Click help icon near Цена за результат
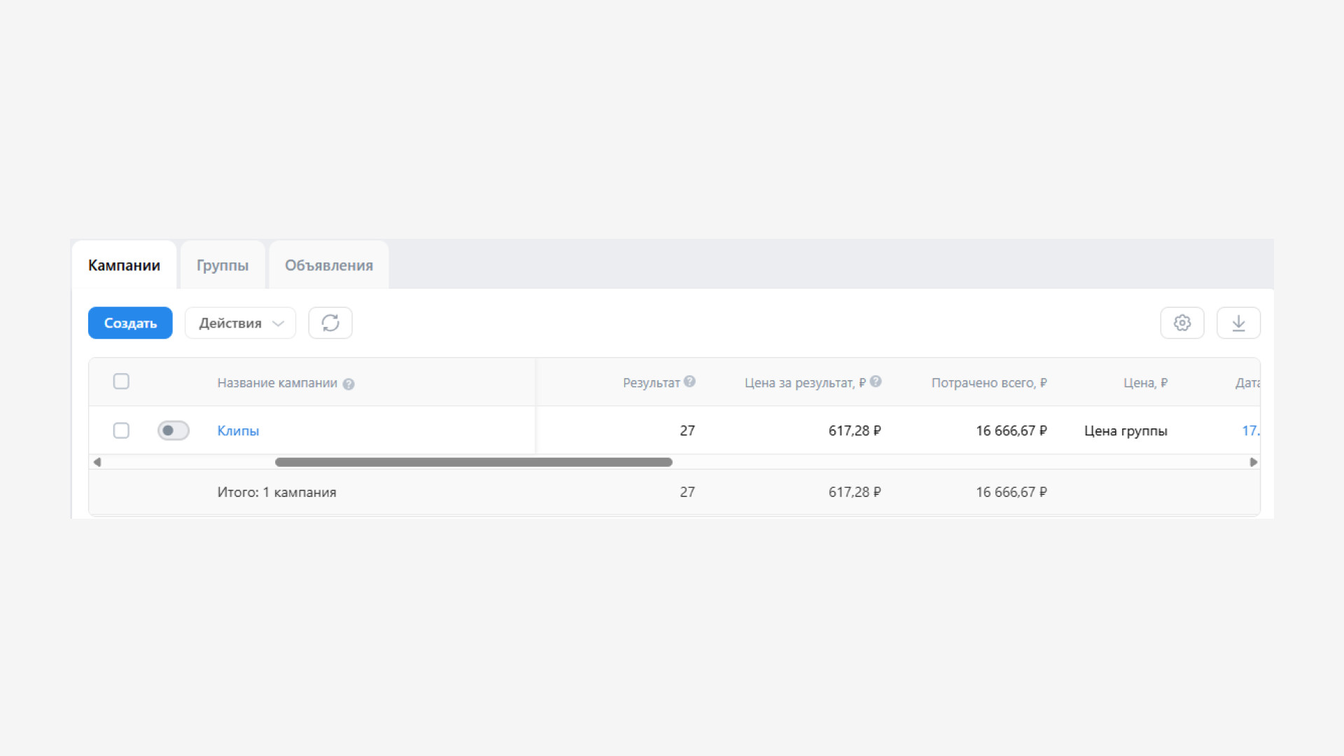 click(x=876, y=381)
